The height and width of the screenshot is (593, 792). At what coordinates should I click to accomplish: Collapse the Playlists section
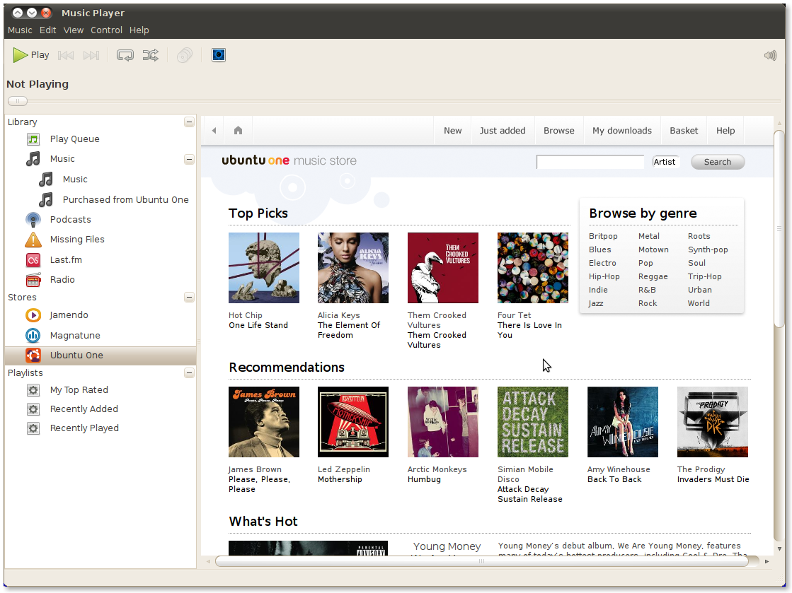pos(189,372)
